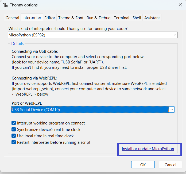Switch to the General tab
The image size is (186, 174).
coord(12,18)
